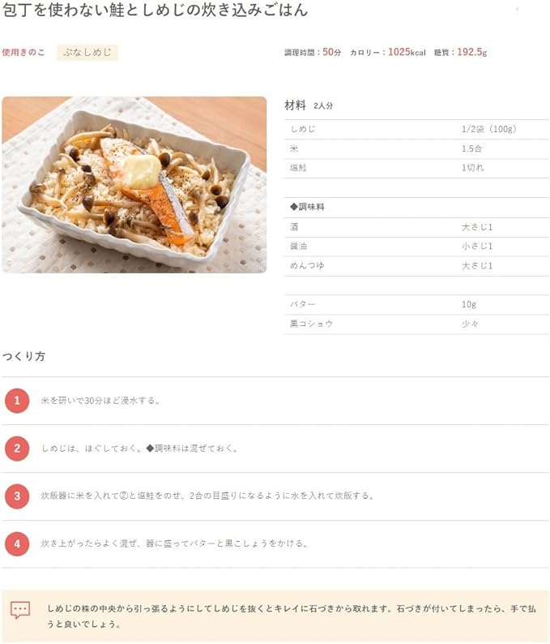Click the 塩鮭 ingredient row
Screen dimensions: 550x644
416,168
